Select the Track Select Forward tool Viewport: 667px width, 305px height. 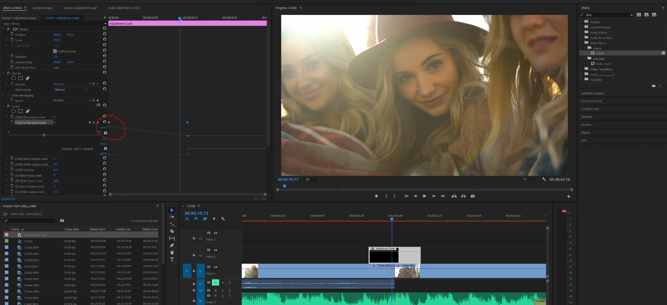tap(172, 217)
